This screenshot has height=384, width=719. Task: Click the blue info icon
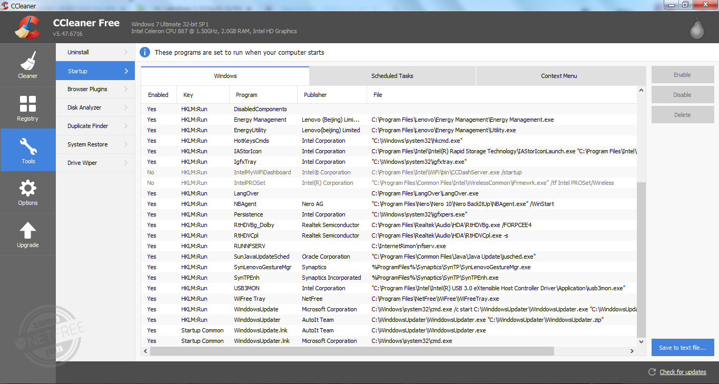145,52
